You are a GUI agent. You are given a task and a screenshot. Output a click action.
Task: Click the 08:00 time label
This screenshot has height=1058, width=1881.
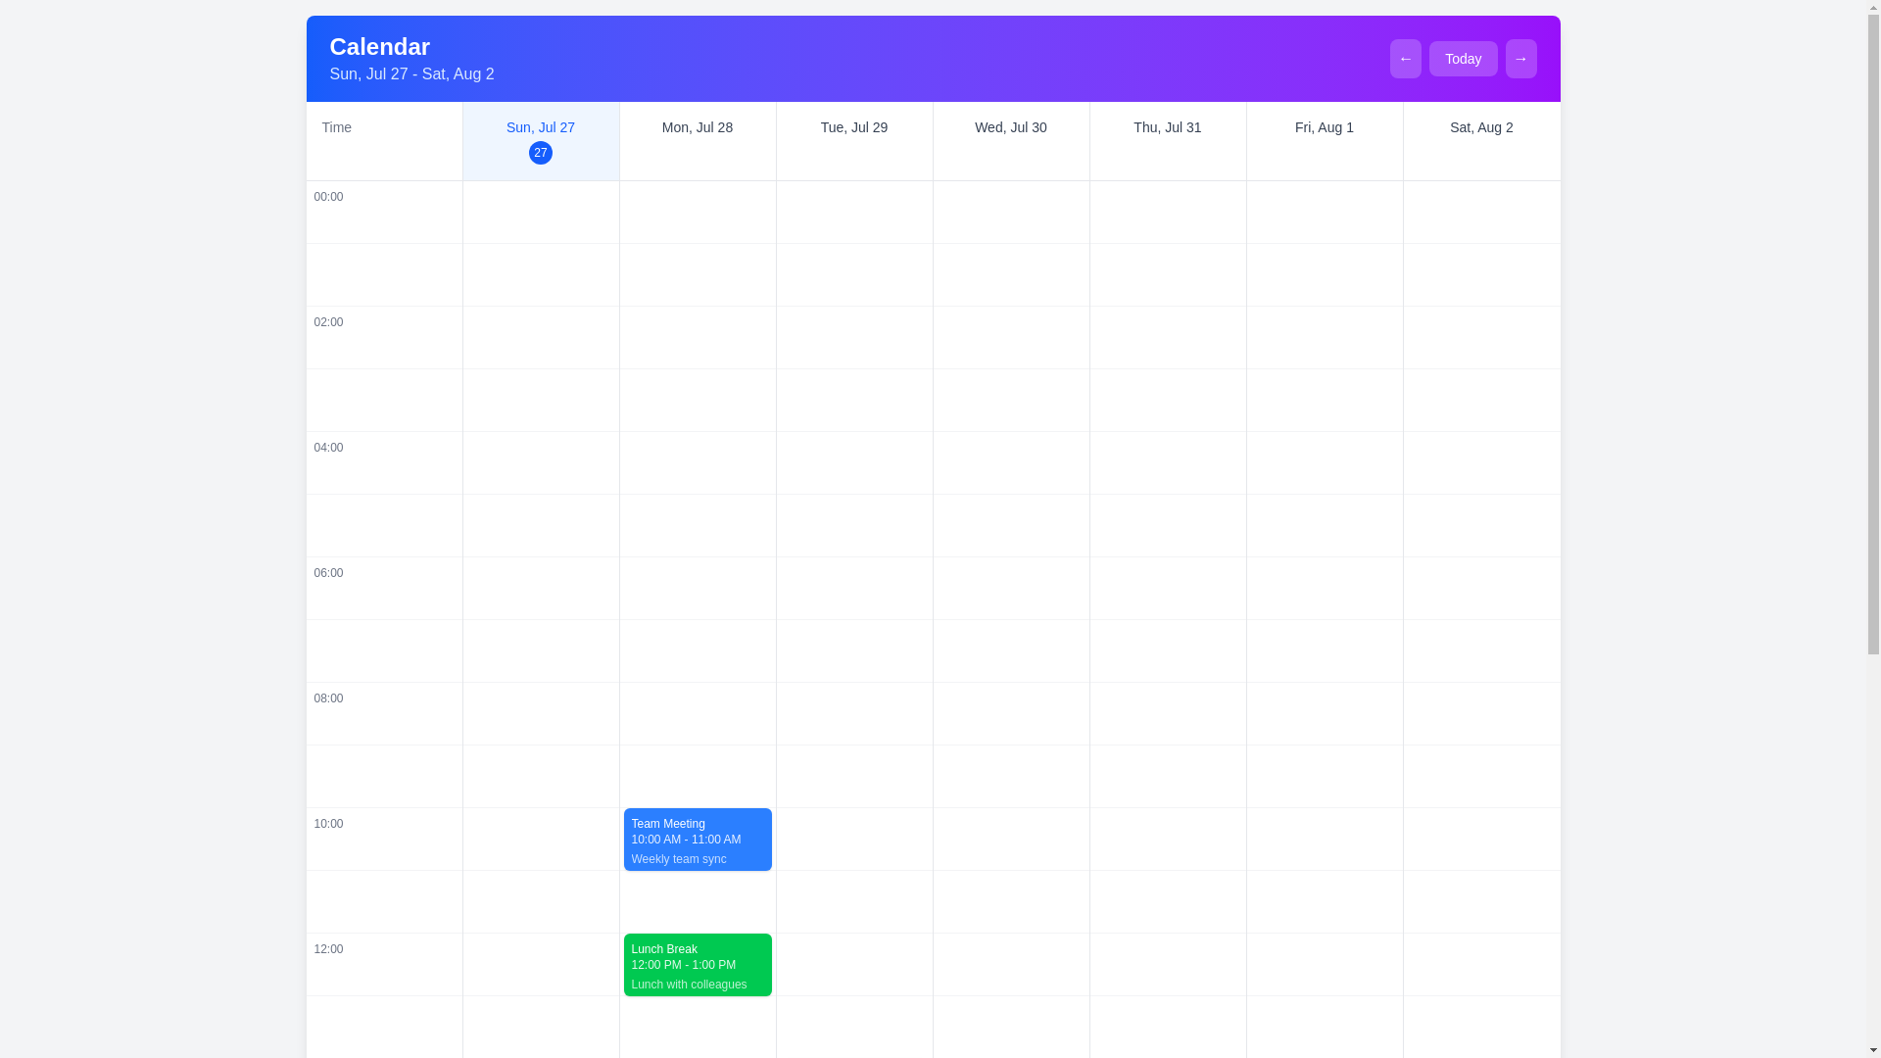click(x=328, y=698)
